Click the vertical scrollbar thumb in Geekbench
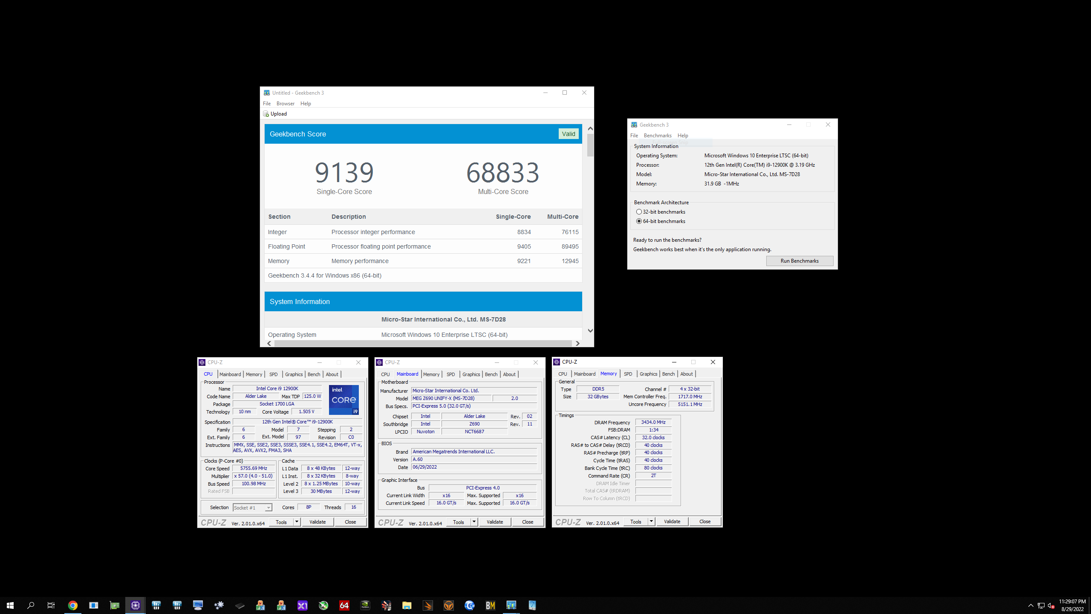Viewport: 1091px width, 614px height. 590,145
